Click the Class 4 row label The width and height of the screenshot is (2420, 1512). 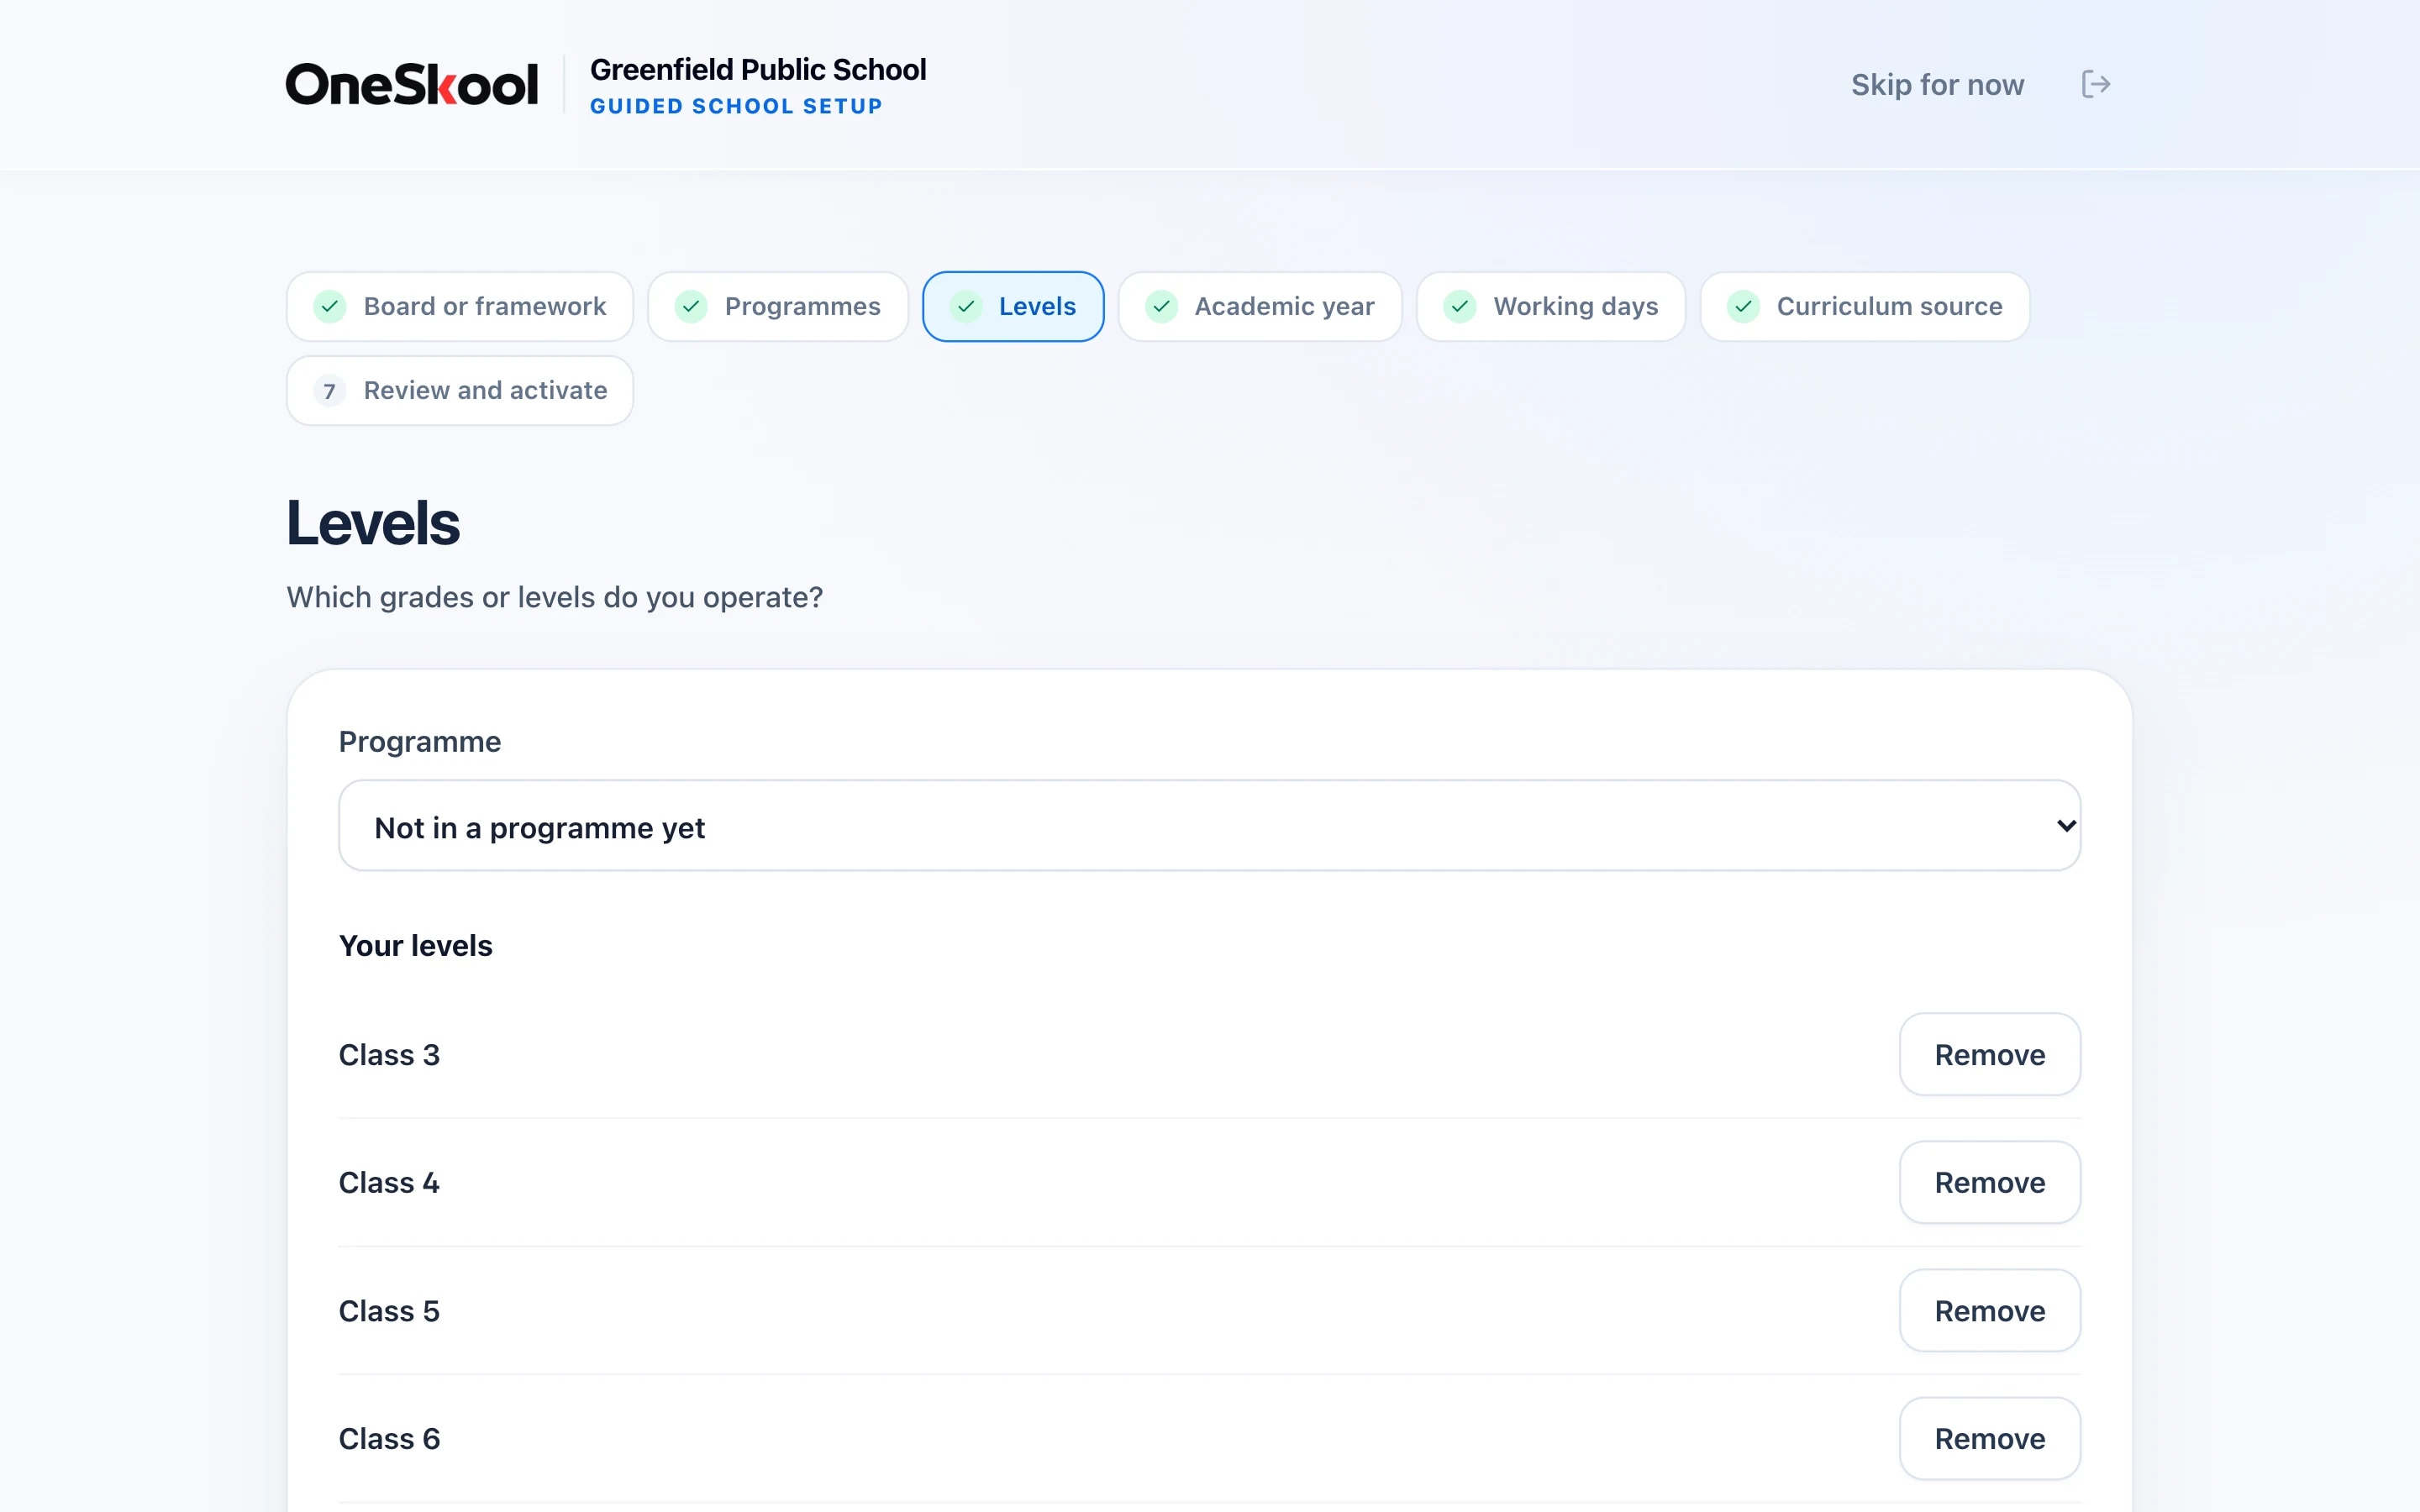point(389,1182)
